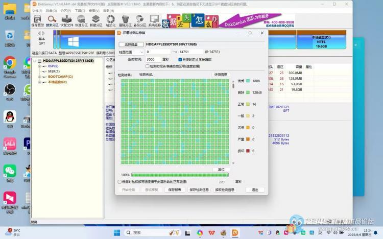Image resolution: width=383 pixels, height=239 pixels.
Task: Click taskbar search box
Action: [x=153, y=233]
